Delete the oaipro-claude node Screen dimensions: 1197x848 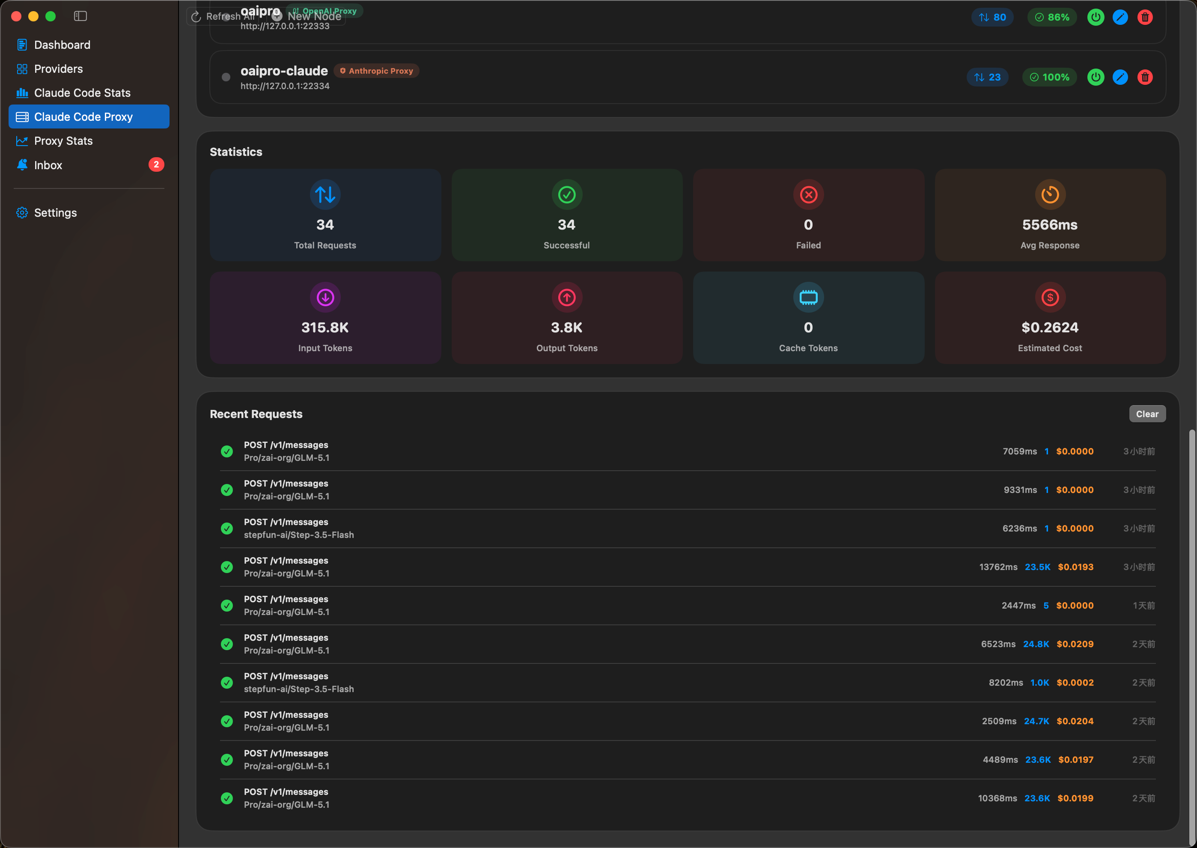(1145, 77)
